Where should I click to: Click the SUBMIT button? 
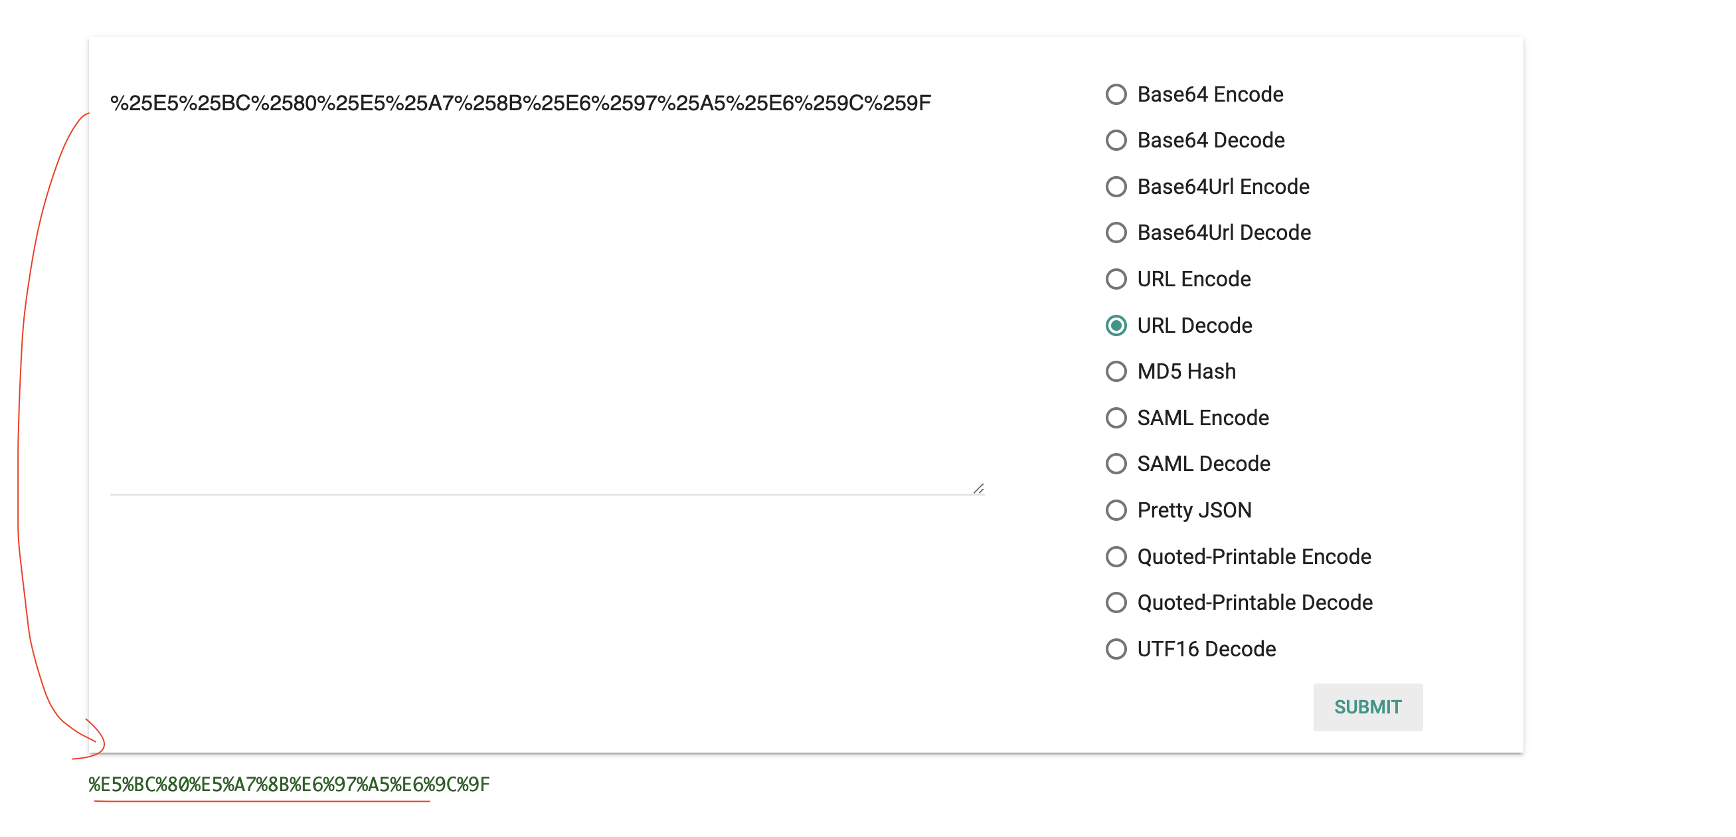pyautogui.click(x=1367, y=707)
